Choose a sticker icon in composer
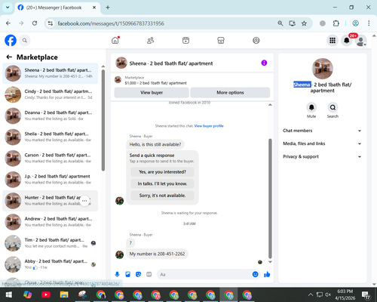Image resolution: width=377 pixels, height=302 pixels. tap(138, 274)
